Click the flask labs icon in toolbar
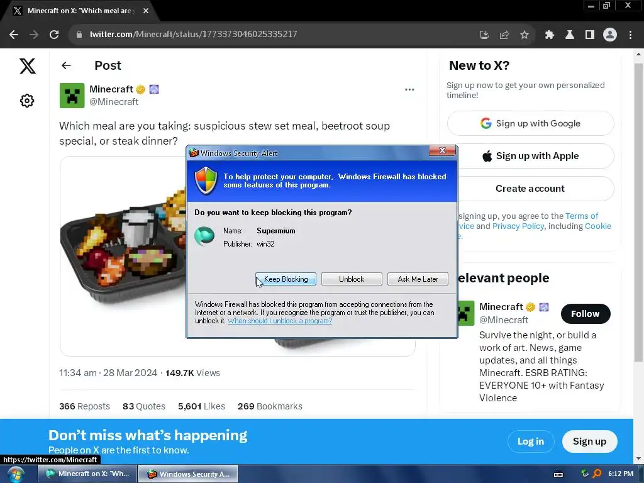Image resolution: width=644 pixels, height=483 pixels. (x=570, y=35)
